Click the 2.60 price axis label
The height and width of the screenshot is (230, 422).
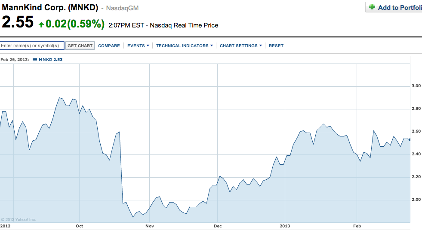click(416, 131)
